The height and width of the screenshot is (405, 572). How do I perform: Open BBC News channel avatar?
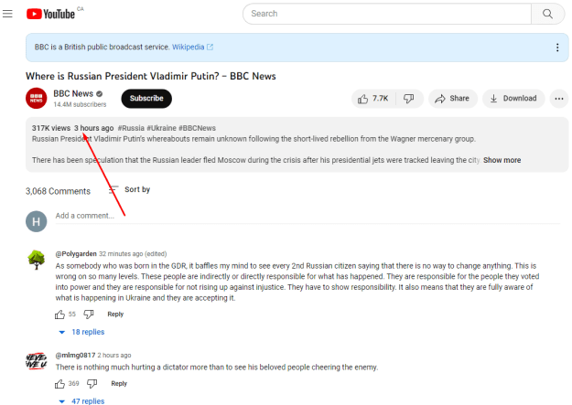(36, 98)
